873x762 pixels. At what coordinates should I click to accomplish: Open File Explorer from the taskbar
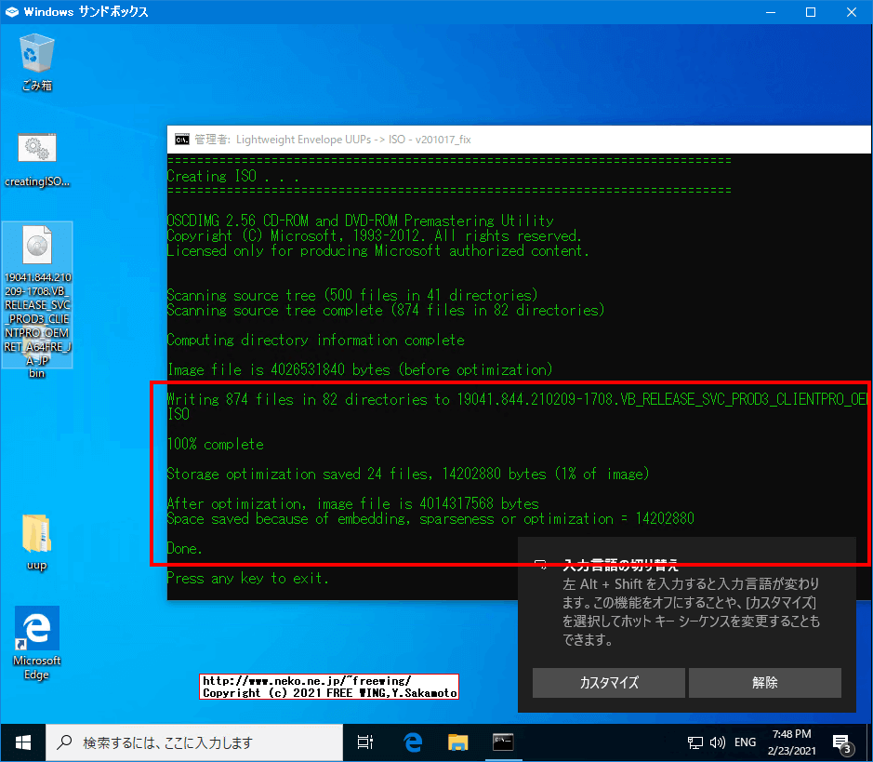(456, 742)
